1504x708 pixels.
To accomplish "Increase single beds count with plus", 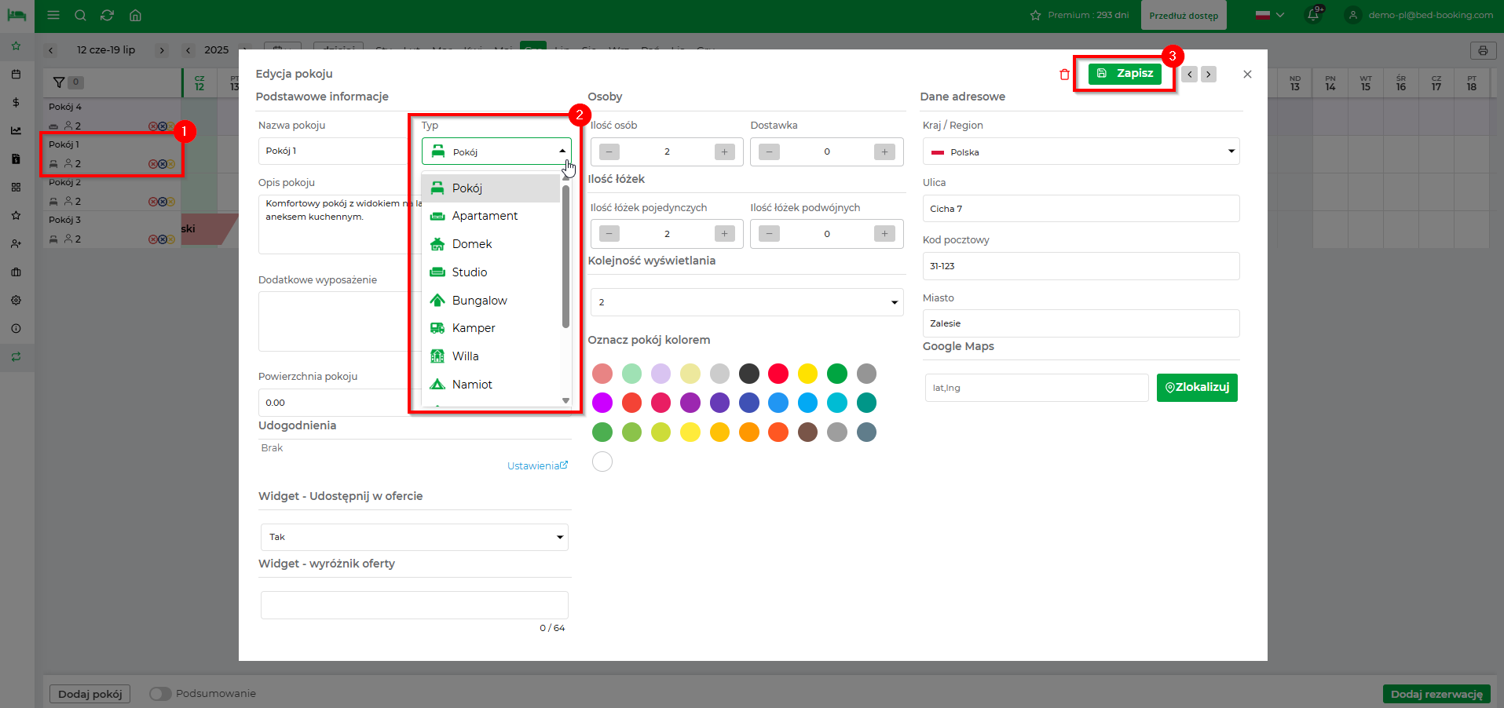I will pos(725,234).
